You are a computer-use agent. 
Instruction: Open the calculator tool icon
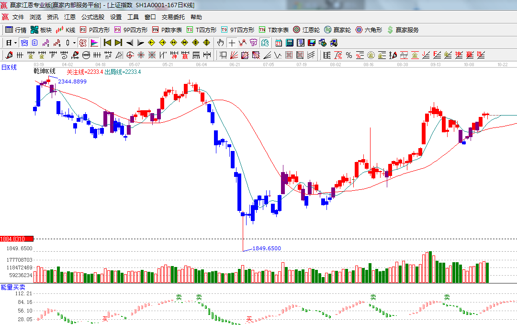(x=290, y=43)
